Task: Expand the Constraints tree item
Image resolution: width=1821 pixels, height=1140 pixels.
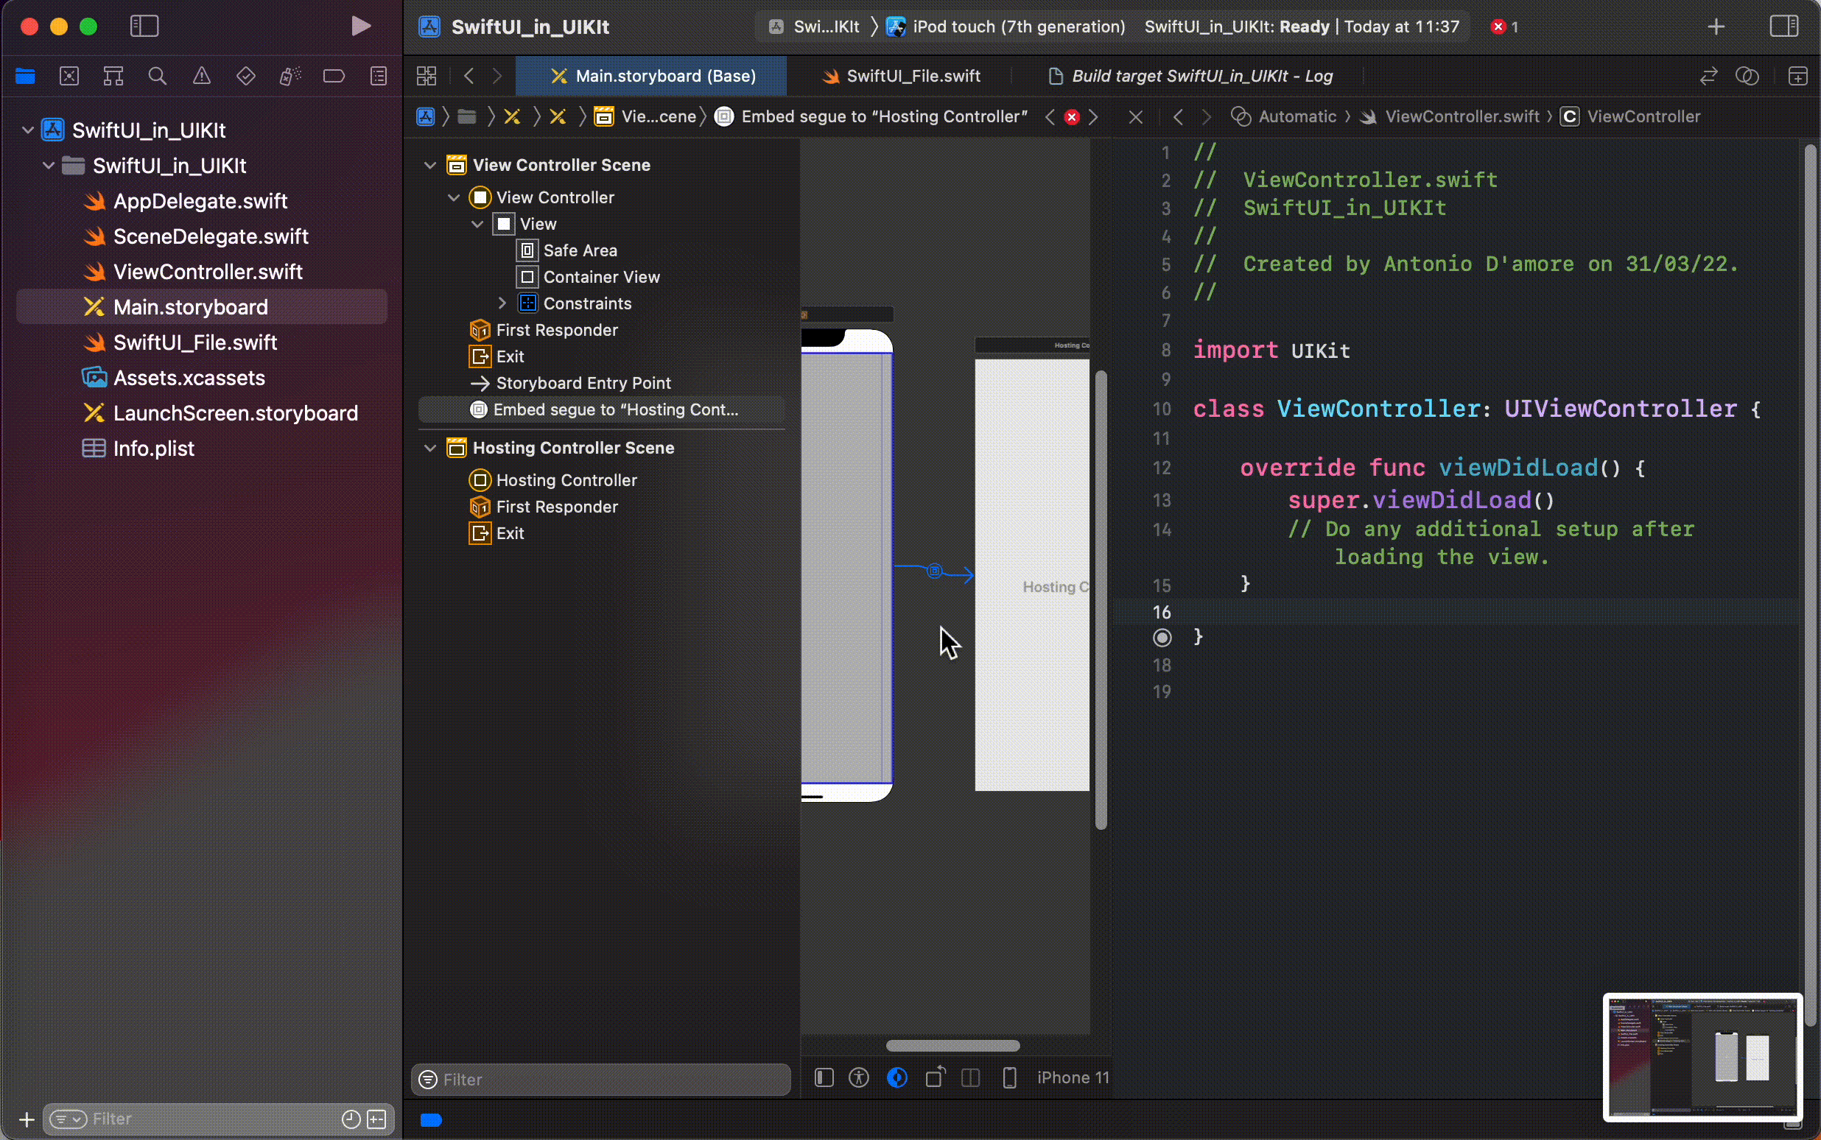Action: click(502, 303)
